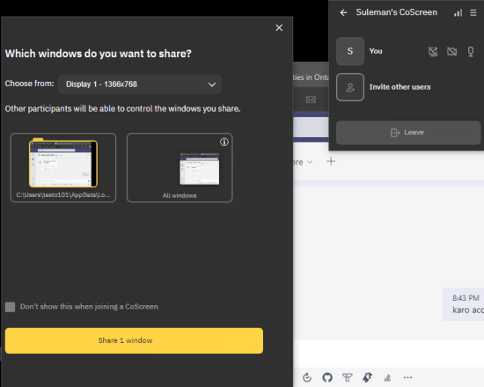484x387 pixels.
Task: Add a tab with the plus icon
Action: 331,161
